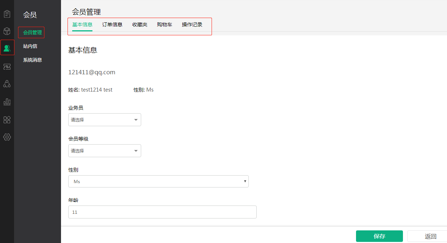This screenshot has height=243, width=447.
Task: Open the 会员等级 dropdown
Action: (105, 151)
